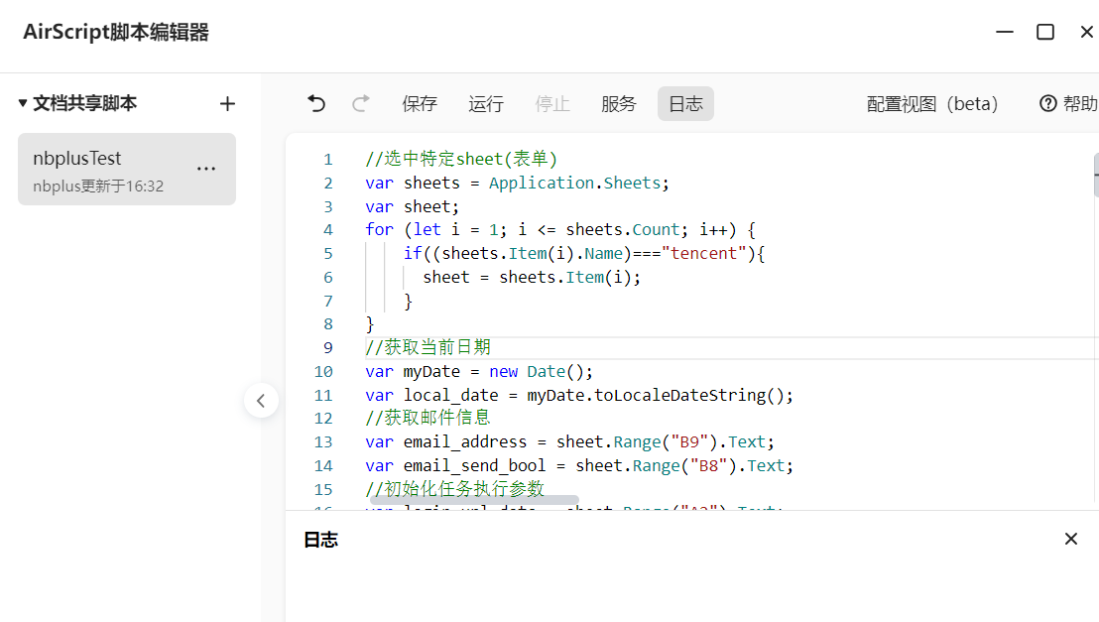
Task: Click the undo arrow icon
Action: point(316,103)
